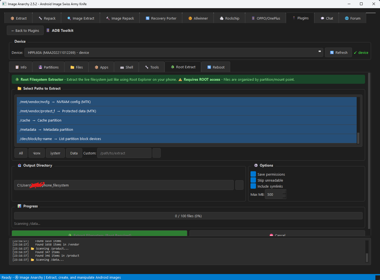This screenshot has height=280, width=380.
Task: Disable the Skip unreadable checkbox
Action: 253,180
